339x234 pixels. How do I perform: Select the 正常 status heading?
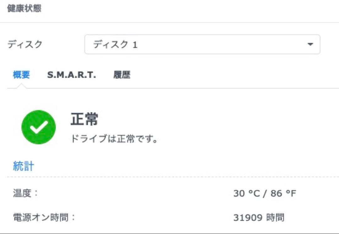(x=84, y=120)
